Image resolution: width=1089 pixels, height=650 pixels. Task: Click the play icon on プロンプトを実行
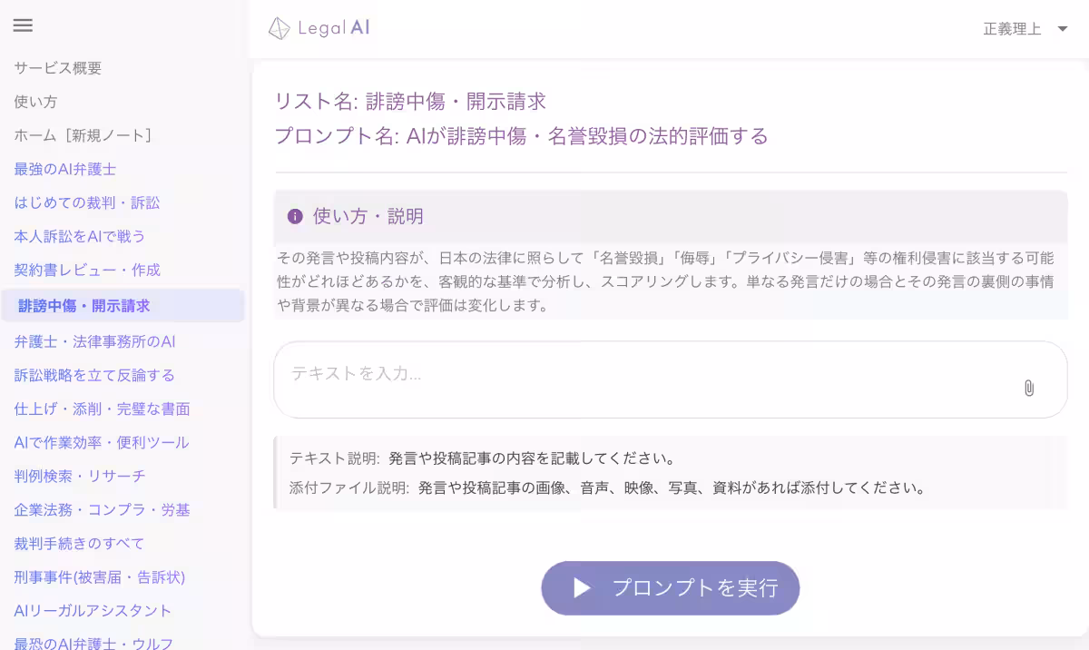click(581, 587)
